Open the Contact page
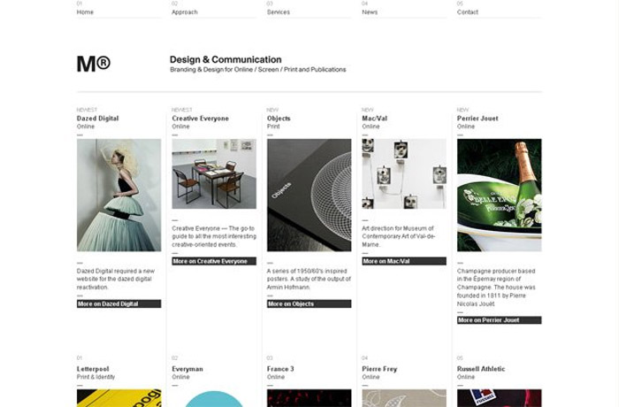The width and height of the screenshot is (619, 407). [468, 12]
